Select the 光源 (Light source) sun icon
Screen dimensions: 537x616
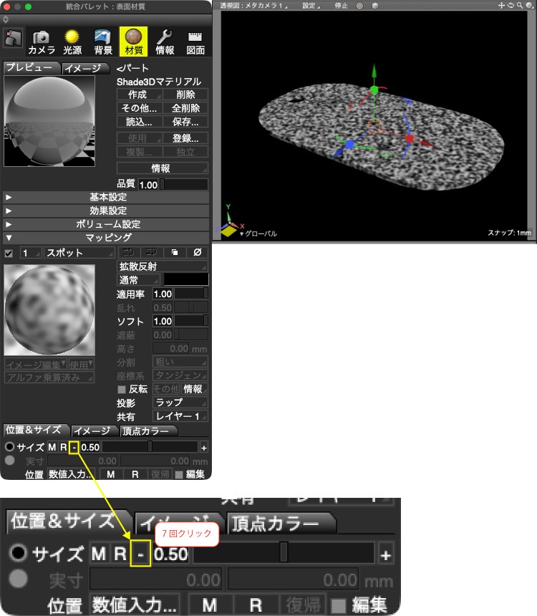tap(72, 42)
